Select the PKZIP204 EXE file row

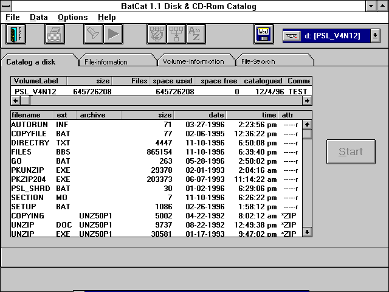[x=157, y=179]
